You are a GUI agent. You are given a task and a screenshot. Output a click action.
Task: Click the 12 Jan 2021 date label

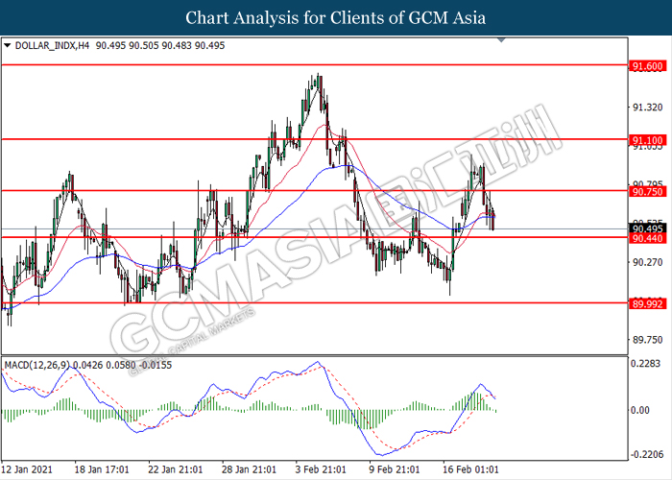click(27, 469)
